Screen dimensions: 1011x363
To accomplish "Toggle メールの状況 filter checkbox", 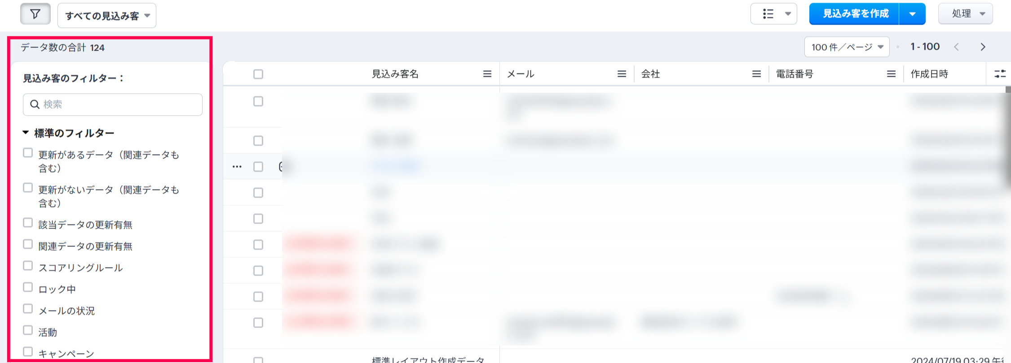I will click(28, 309).
